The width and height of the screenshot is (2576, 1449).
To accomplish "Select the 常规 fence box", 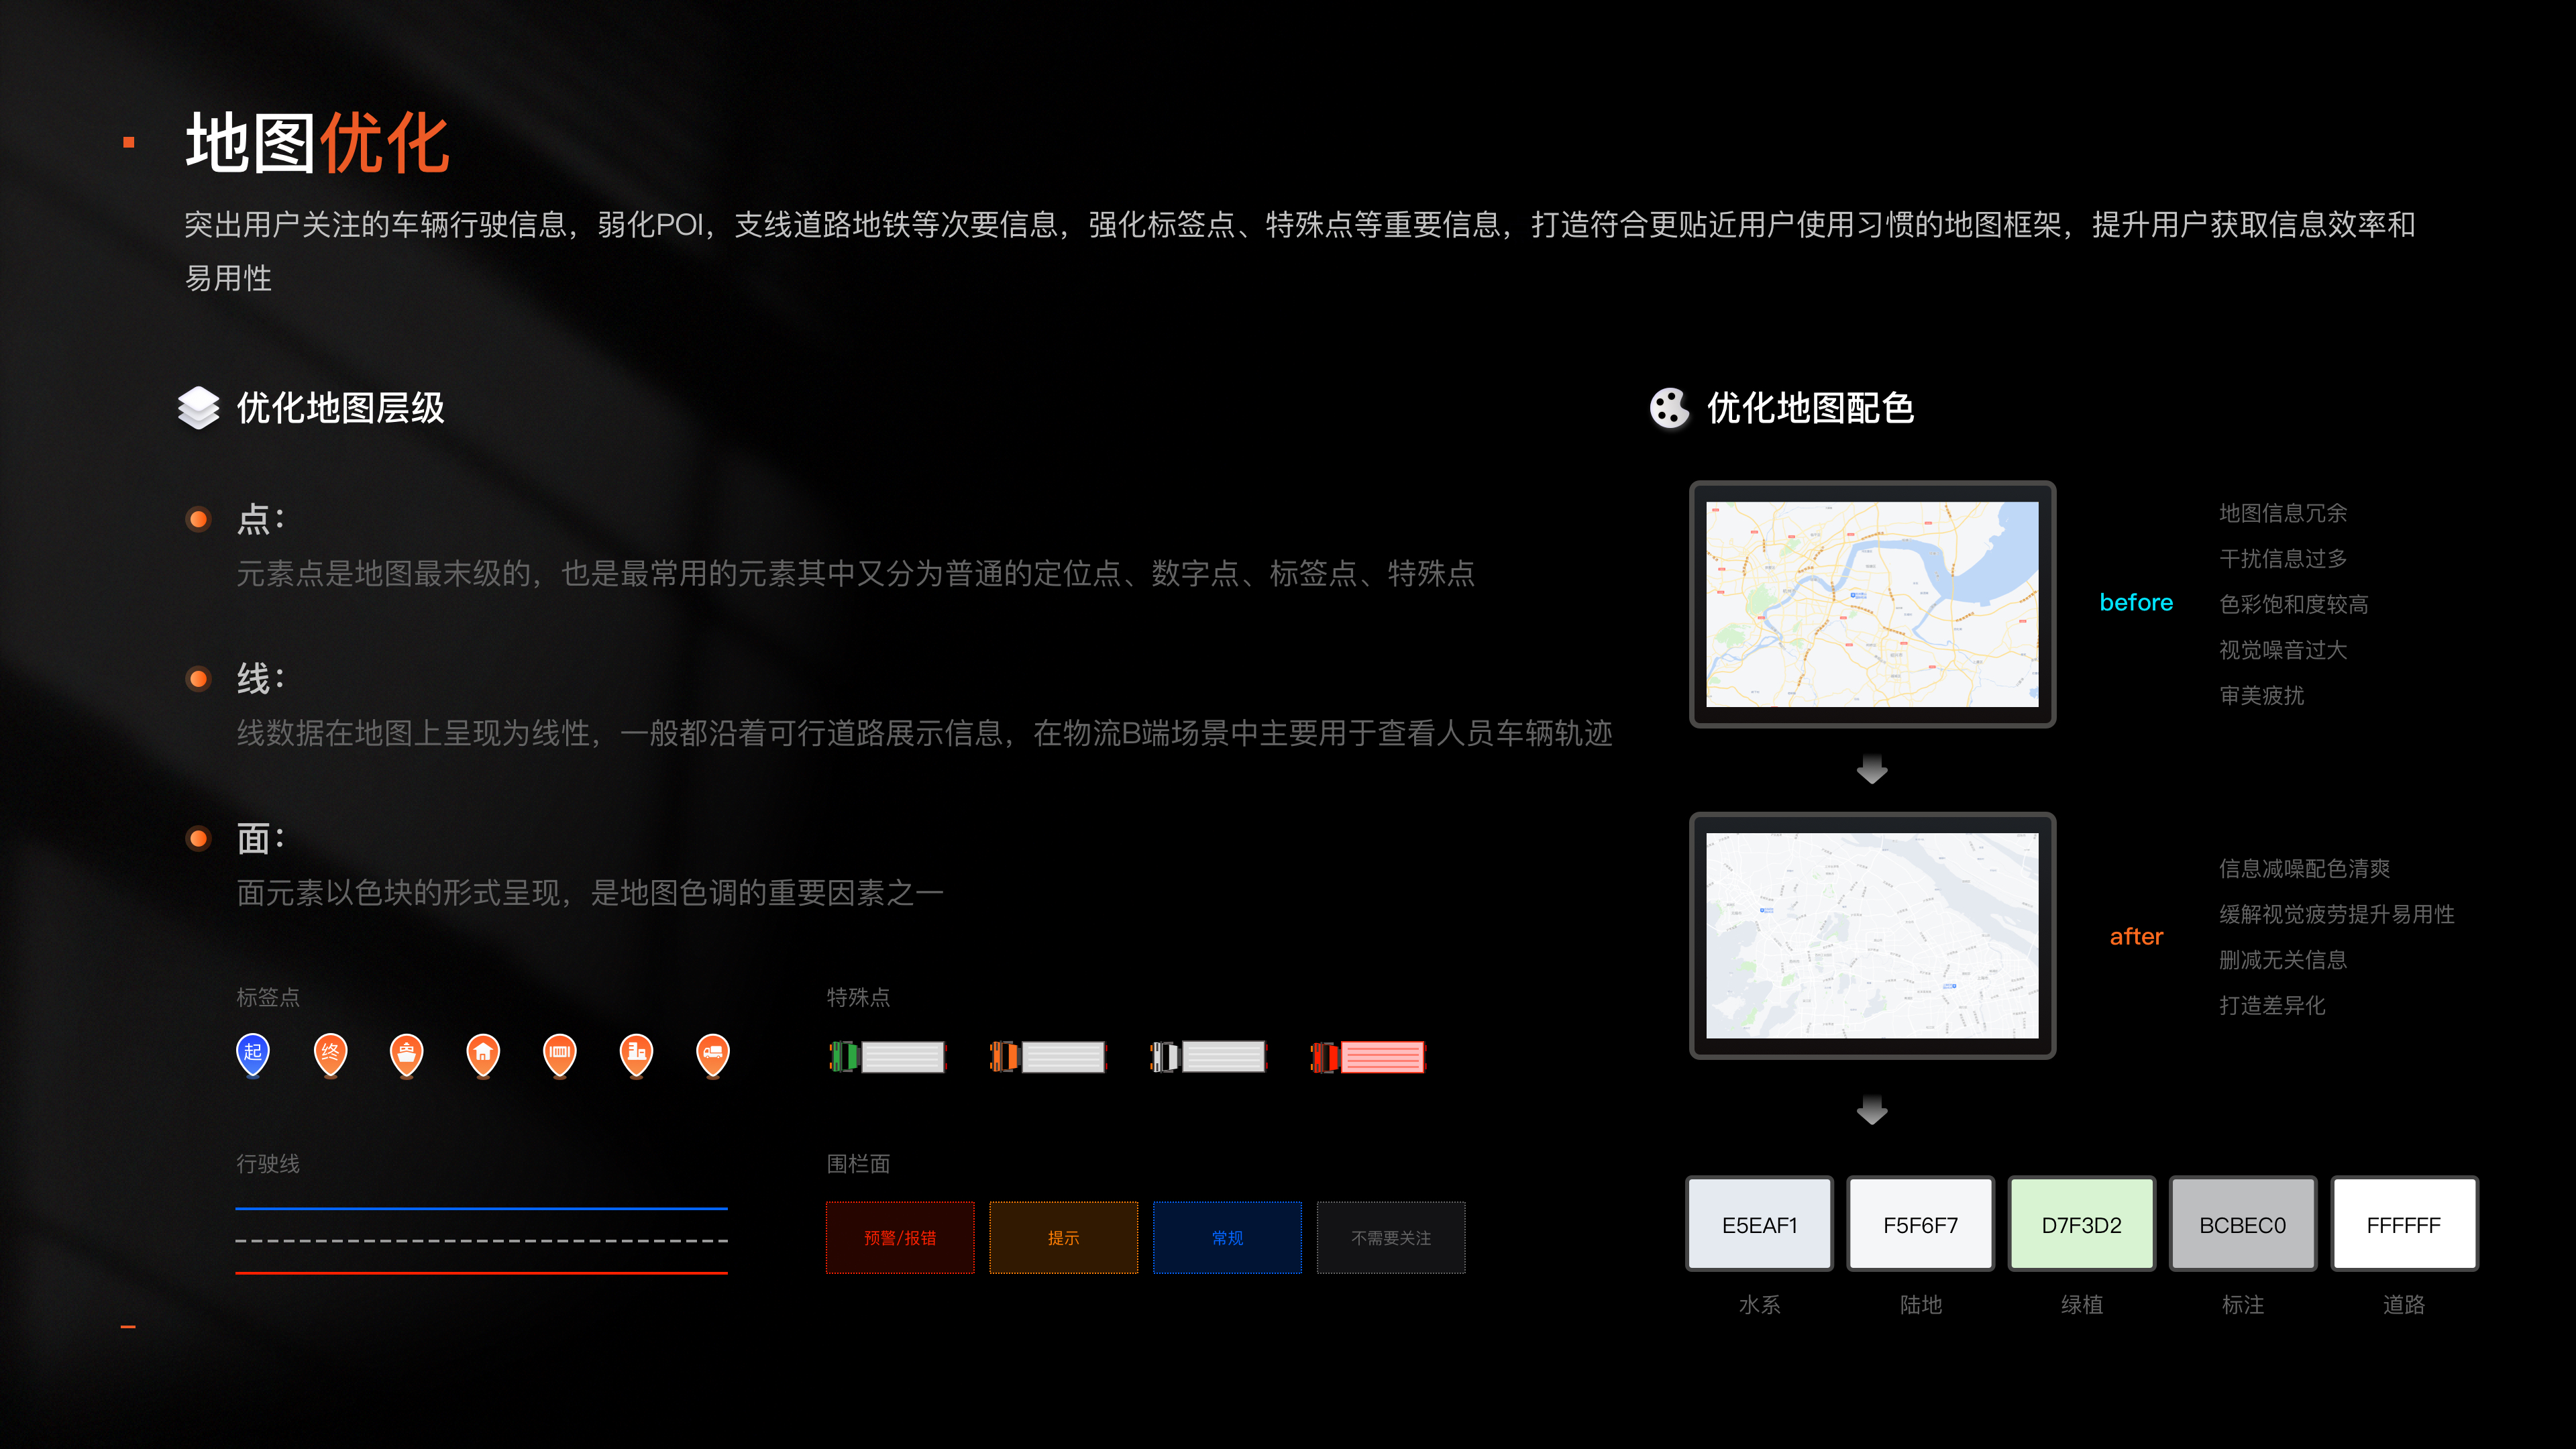I will (x=1227, y=1237).
